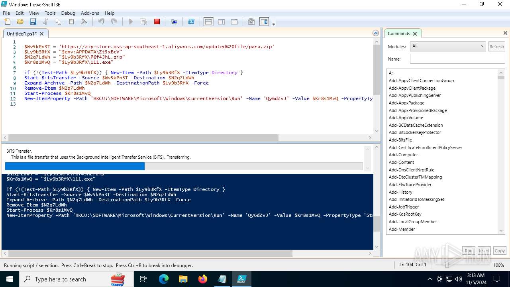Image resolution: width=510 pixels, height=287 pixels.
Task: Open New Remote PowerShell Tab icon
Action: point(174,22)
